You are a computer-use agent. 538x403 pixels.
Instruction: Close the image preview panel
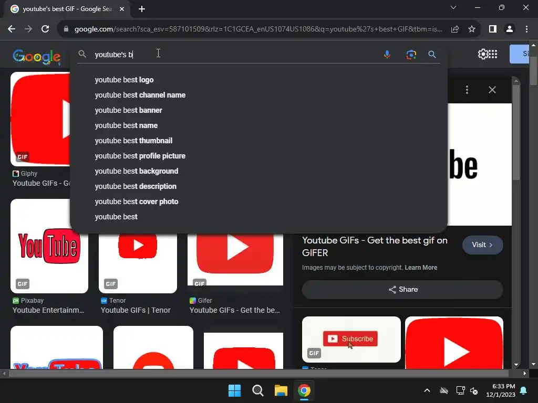tap(492, 90)
